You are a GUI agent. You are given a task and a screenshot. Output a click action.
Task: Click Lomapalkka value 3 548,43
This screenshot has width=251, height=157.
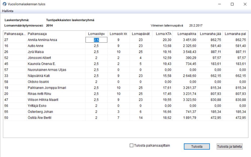click(190, 52)
